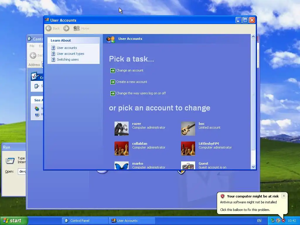Click question mark icon beside 'User accounts'

click(x=53, y=48)
